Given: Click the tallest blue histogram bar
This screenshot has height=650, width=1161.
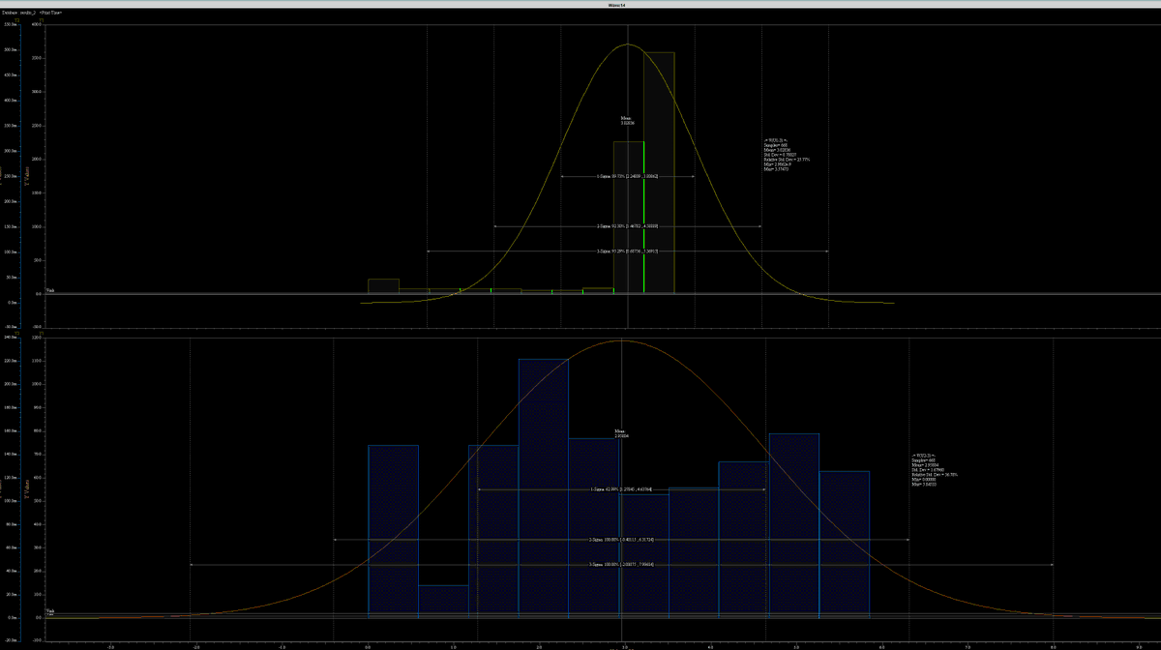Looking at the screenshot, I should [x=544, y=488].
